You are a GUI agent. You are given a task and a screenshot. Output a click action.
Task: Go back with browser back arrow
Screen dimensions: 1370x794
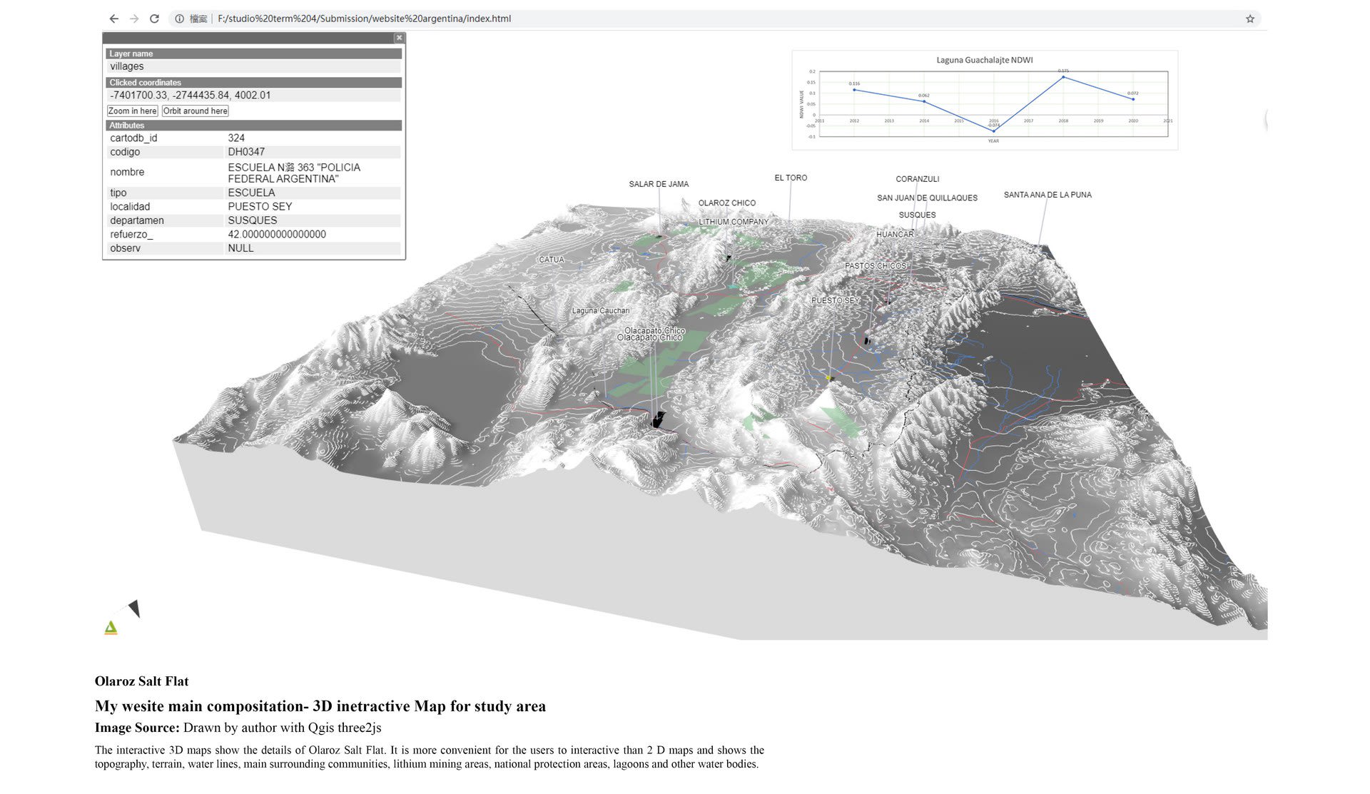point(113,19)
